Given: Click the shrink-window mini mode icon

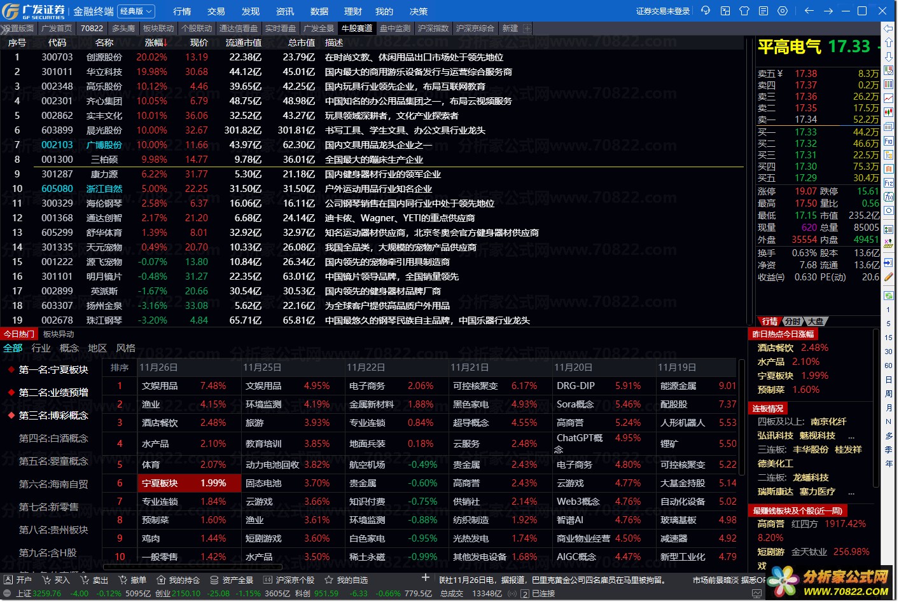Looking at the screenshot, I should pyautogui.click(x=725, y=11).
